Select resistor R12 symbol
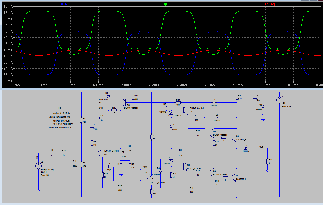The height and width of the screenshot is (205, 323). pos(188,190)
